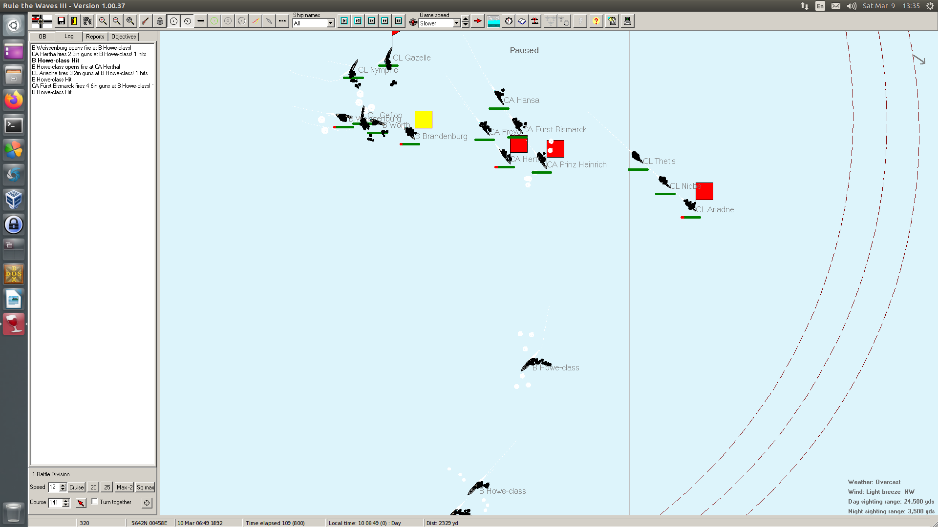
Task: Click the printer toolbar icon
Action: point(627,21)
